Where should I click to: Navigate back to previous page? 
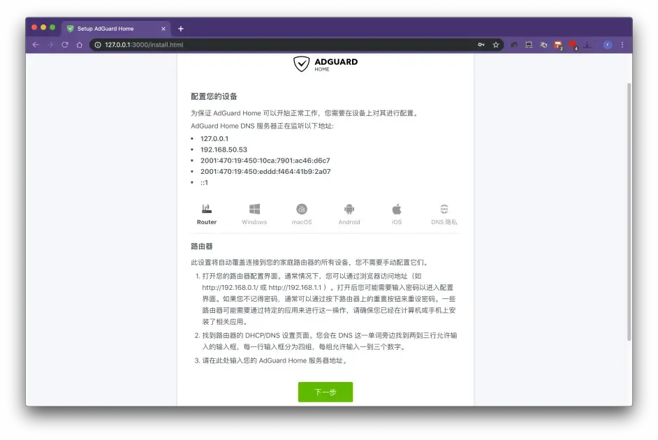pos(36,45)
